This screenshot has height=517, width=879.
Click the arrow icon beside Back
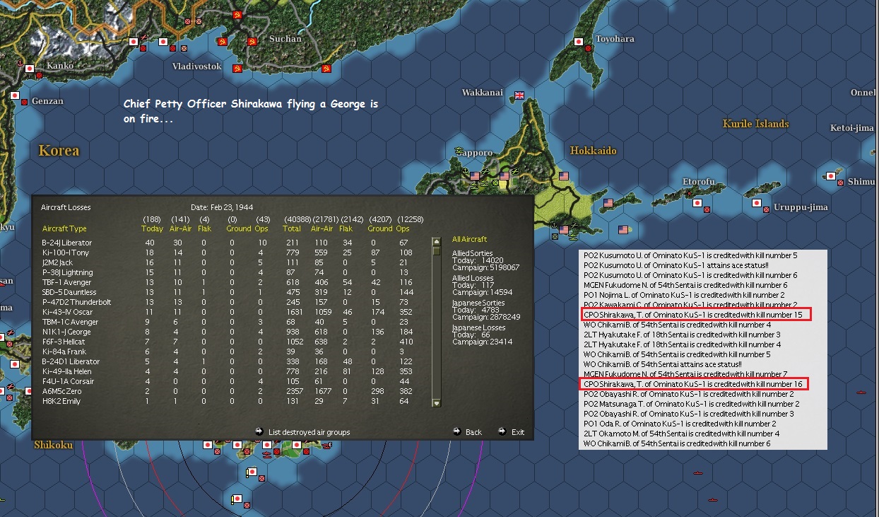coord(456,431)
